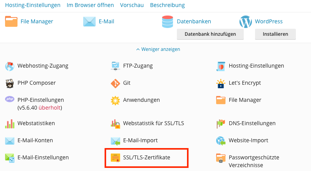Open the Beschreibung tab

tap(168, 5)
